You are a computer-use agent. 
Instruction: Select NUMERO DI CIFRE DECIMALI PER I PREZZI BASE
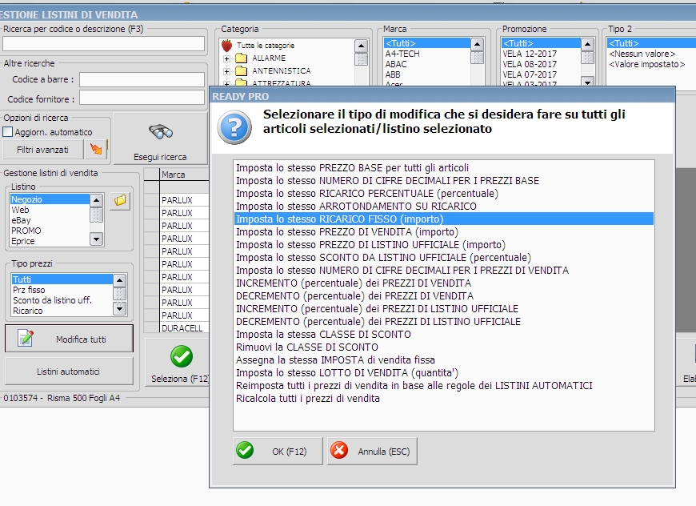pyautogui.click(x=443, y=181)
